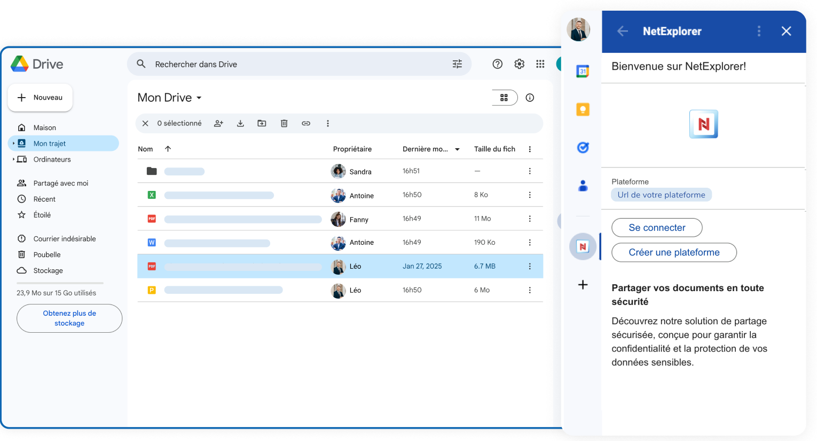Click the trash icon in selection toolbar
Screen dimensions: 817x441
click(284, 124)
